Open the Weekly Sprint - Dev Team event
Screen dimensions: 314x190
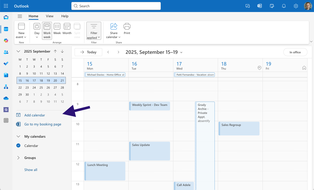pyautogui.click(x=149, y=106)
